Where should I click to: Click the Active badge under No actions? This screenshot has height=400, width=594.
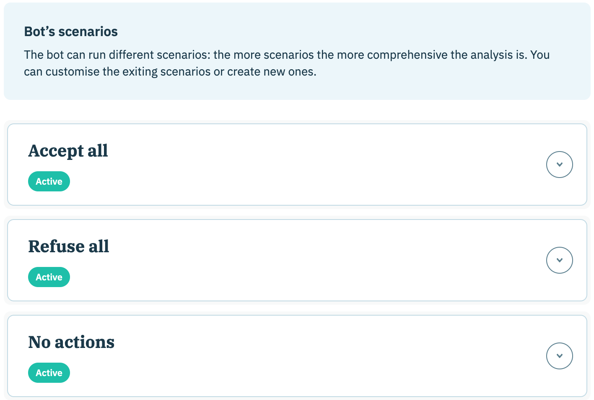point(49,373)
